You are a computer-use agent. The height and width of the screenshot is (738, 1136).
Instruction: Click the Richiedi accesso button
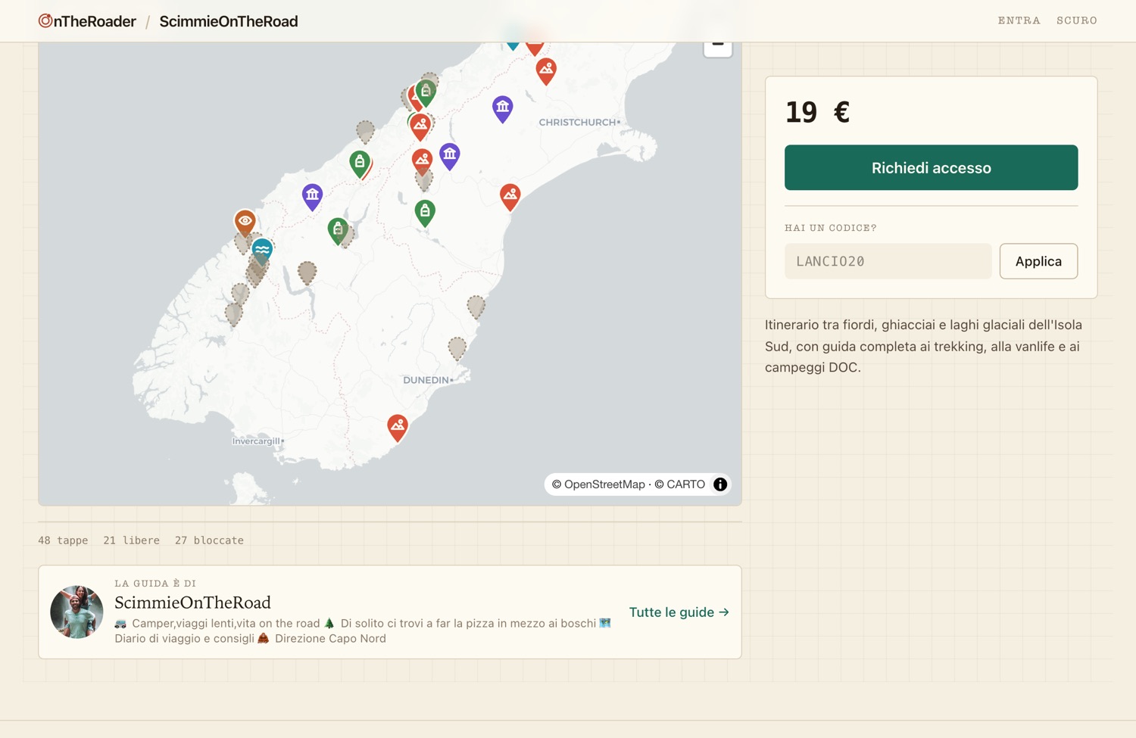[x=931, y=167]
